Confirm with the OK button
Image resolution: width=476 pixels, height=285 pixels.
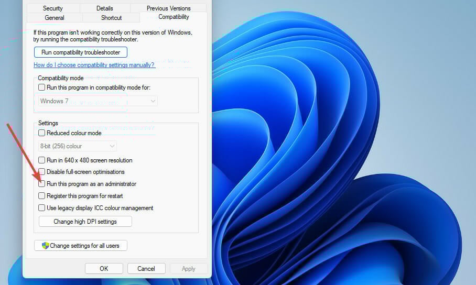104,269
